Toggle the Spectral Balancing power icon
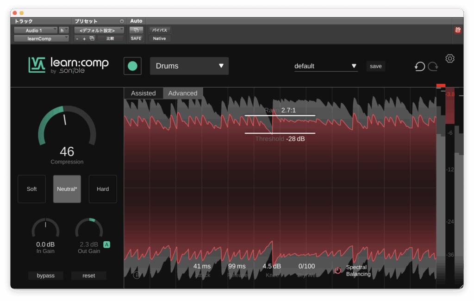Viewport: 474px width, 301px height. (338, 270)
